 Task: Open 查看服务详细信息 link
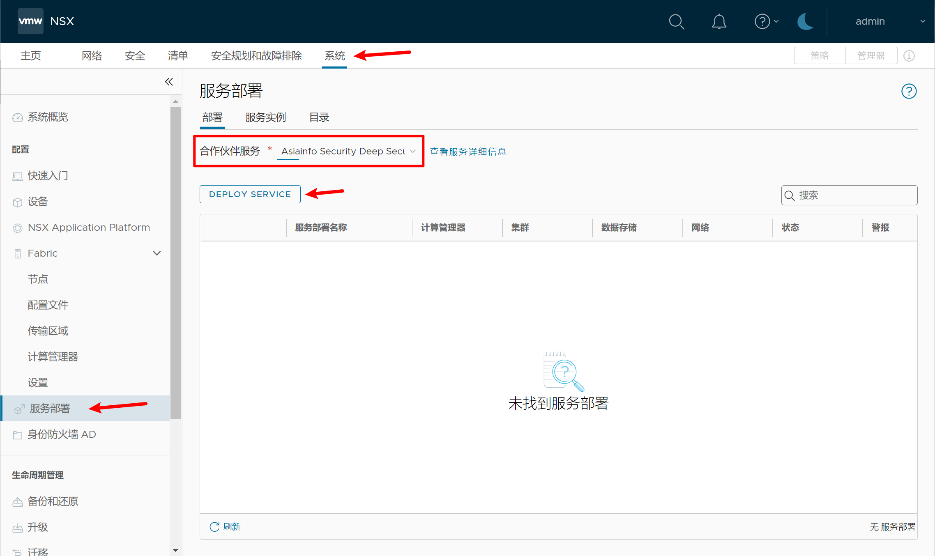pyautogui.click(x=468, y=152)
